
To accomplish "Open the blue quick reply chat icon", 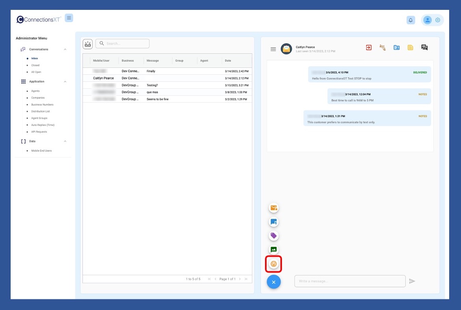I will [274, 222].
